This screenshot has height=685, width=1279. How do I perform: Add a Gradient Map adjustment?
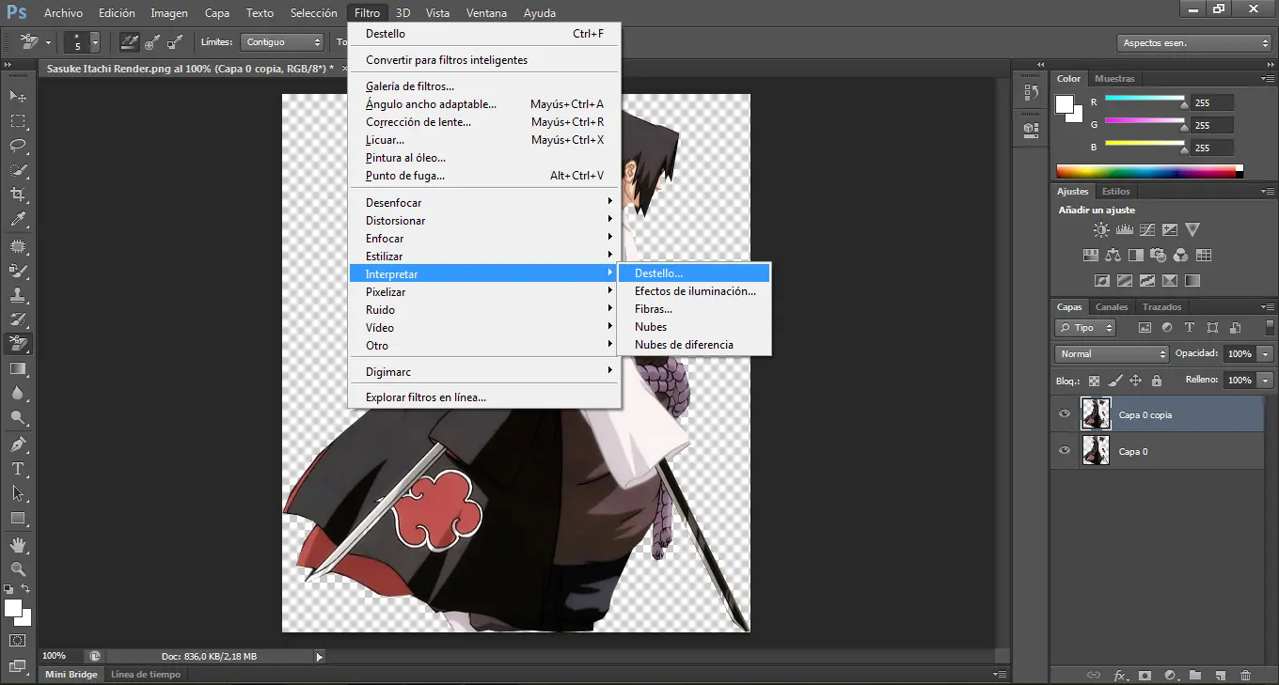(1192, 280)
